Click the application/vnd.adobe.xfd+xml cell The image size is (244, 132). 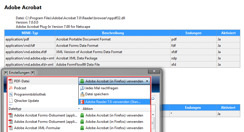30,65
